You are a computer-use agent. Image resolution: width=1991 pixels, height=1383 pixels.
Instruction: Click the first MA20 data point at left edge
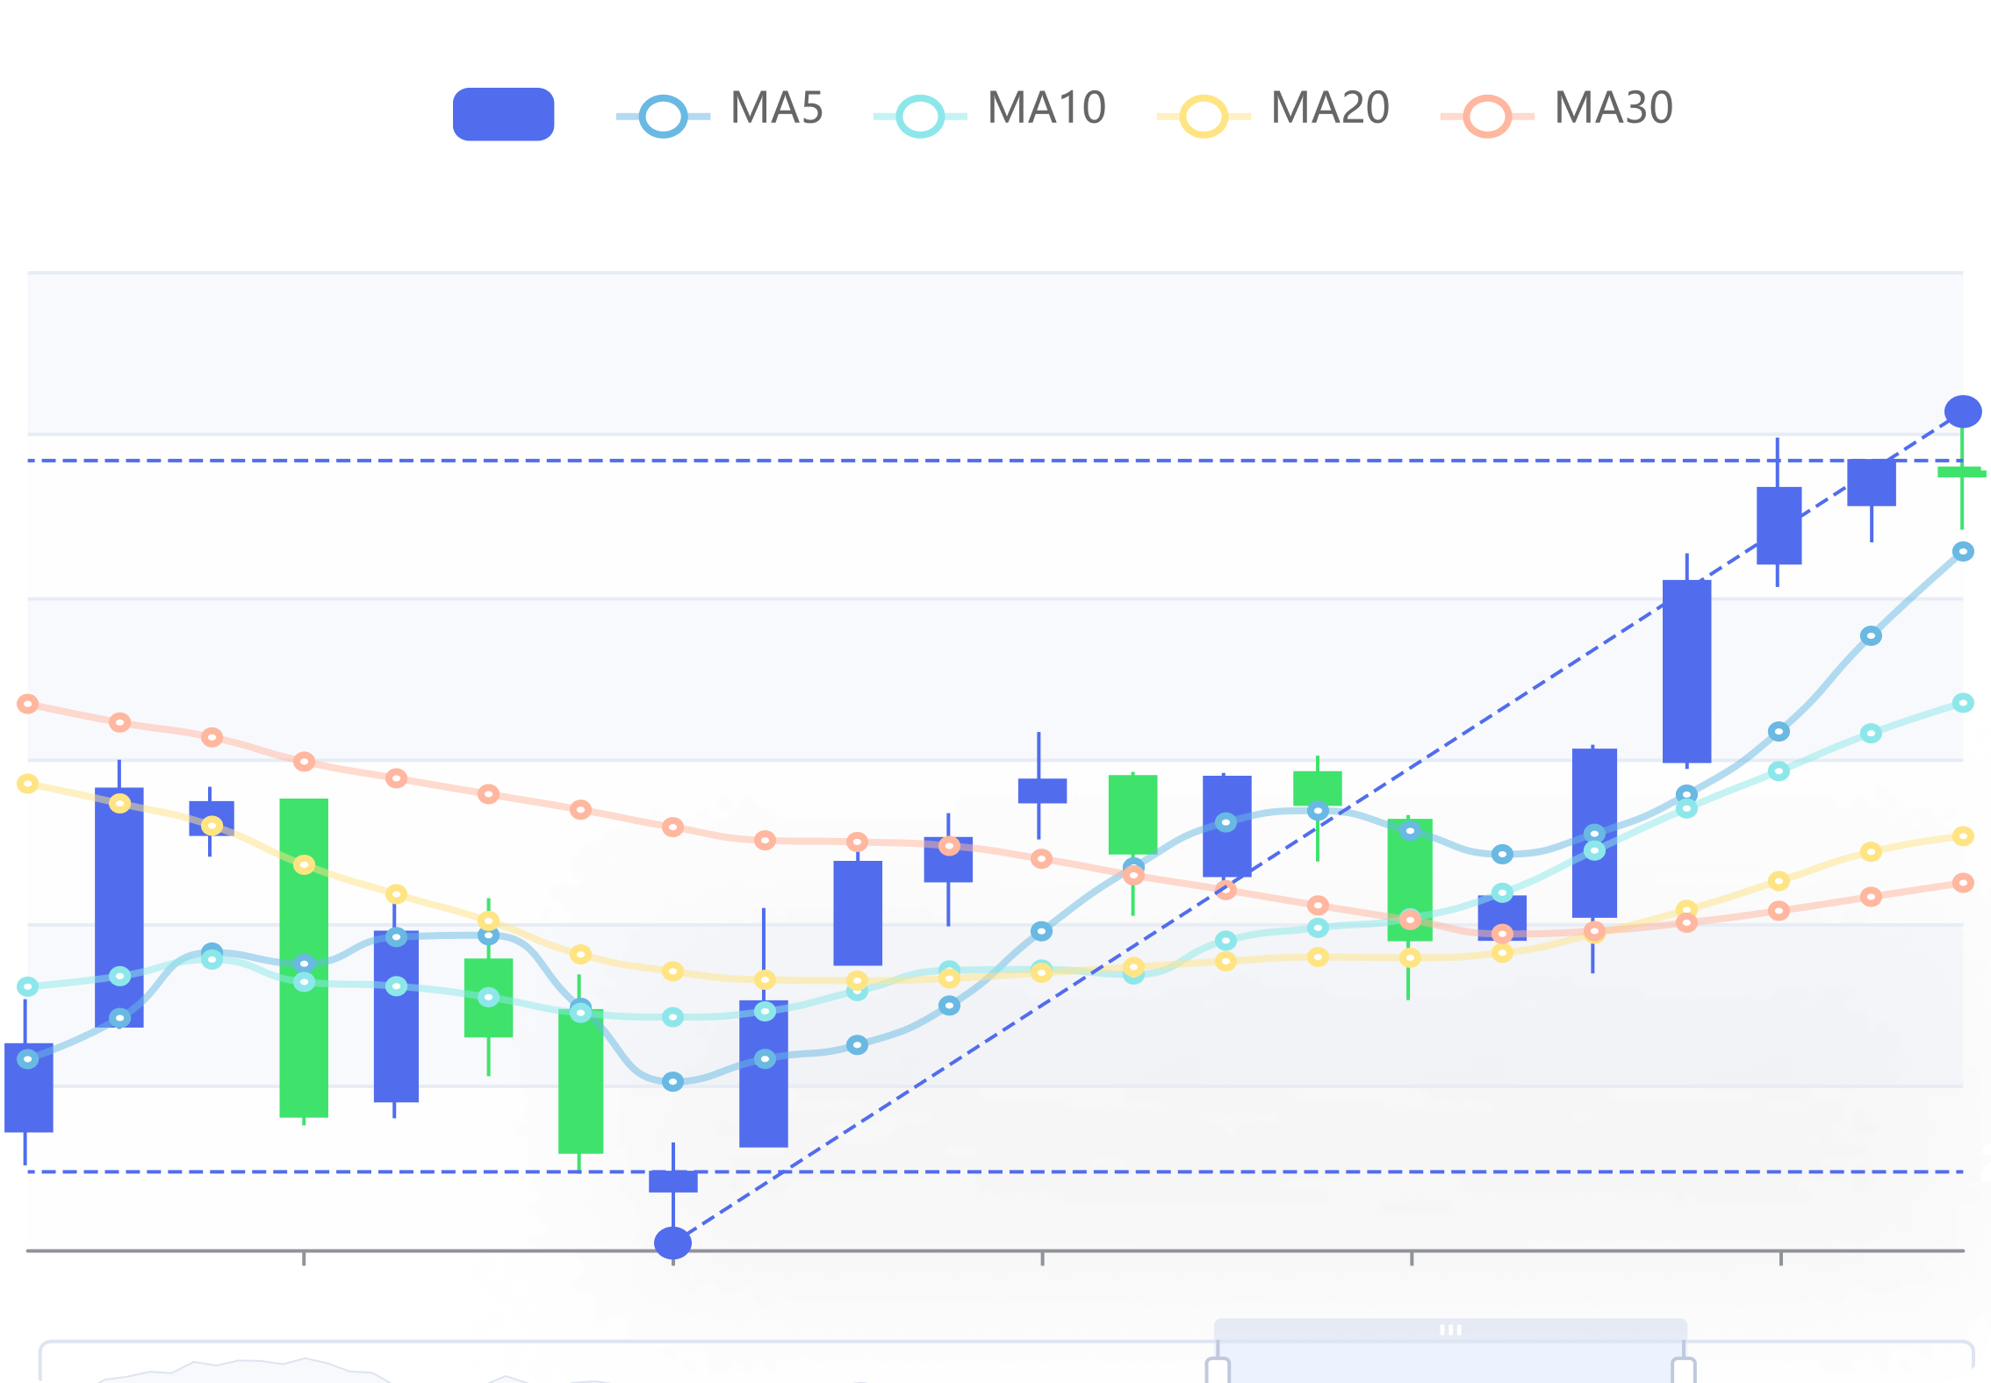(28, 783)
